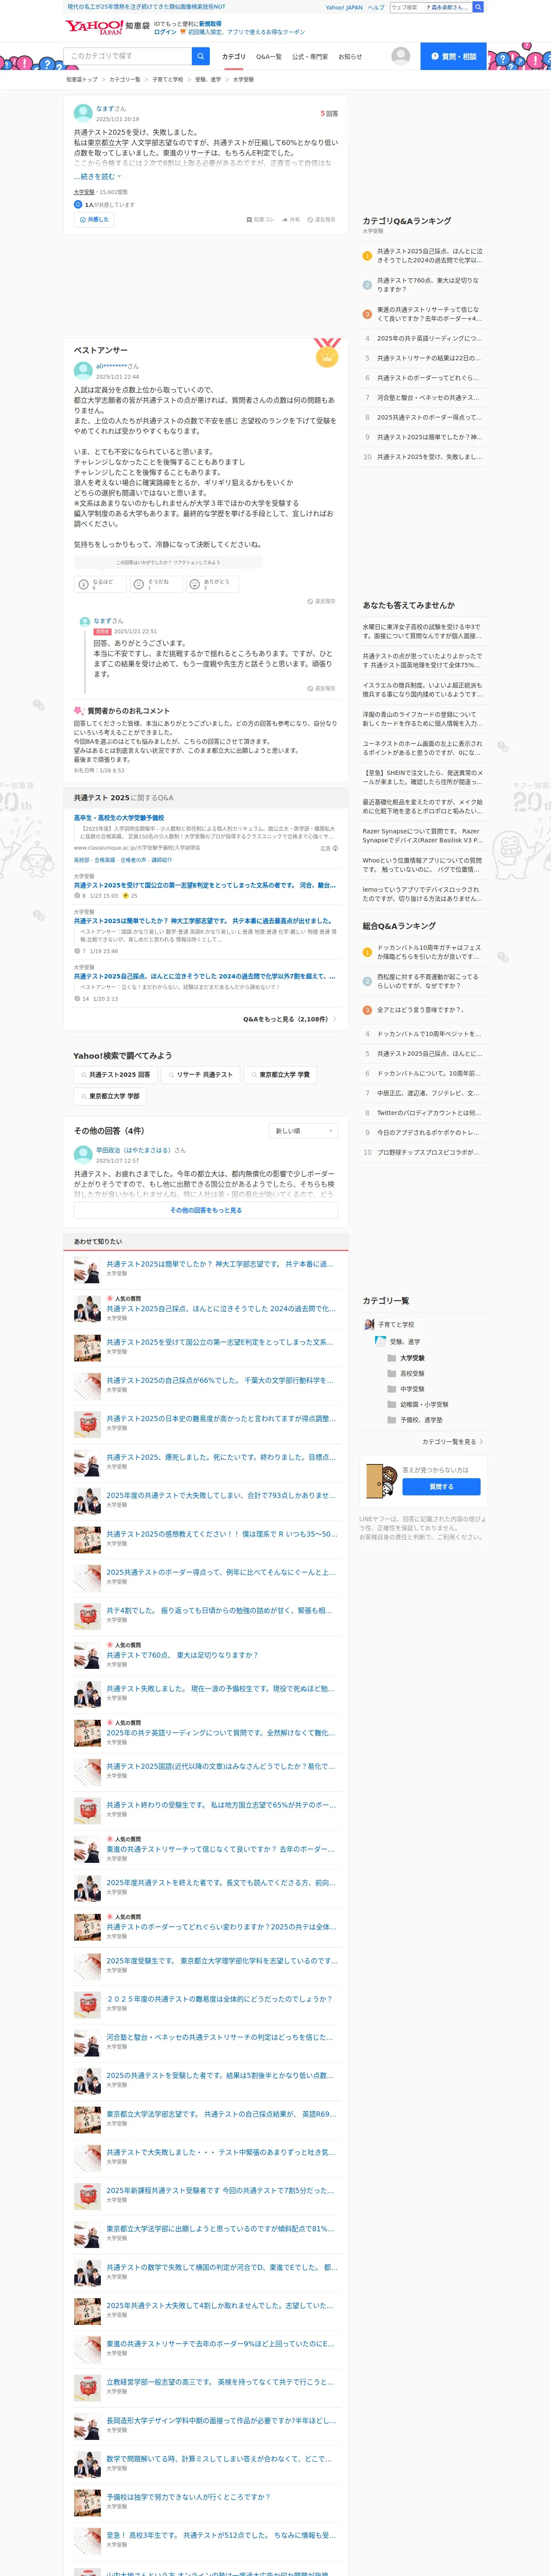Report the best answer via 違反報告
Image resolution: width=551 pixels, height=2576 pixels.
pos(321,601)
